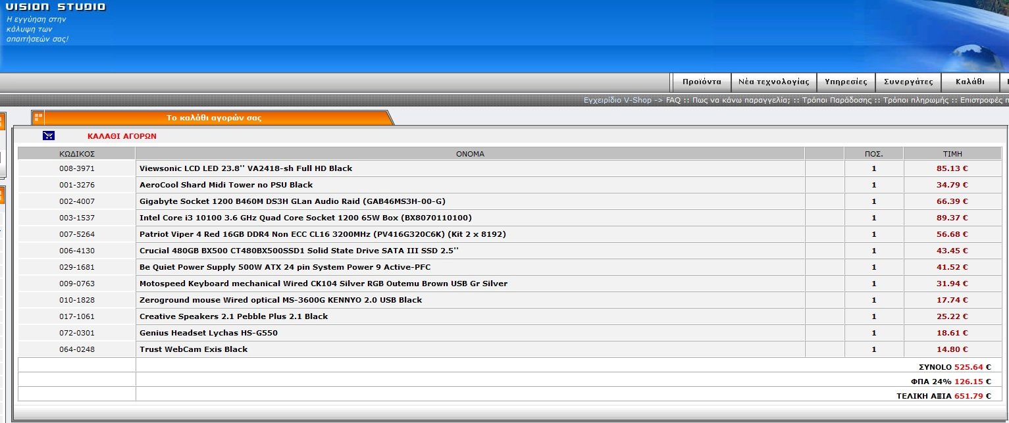The image size is (1009, 423).
Task: Click the small square icon on the orange tab
Action: coord(38,118)
